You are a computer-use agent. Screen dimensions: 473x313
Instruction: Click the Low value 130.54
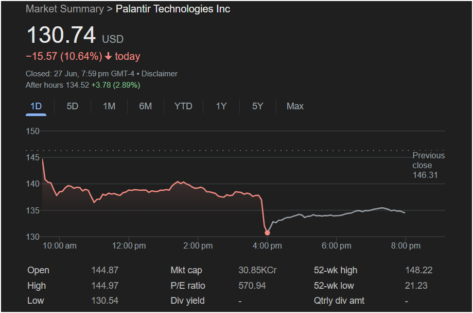click(x=104, y=301)
